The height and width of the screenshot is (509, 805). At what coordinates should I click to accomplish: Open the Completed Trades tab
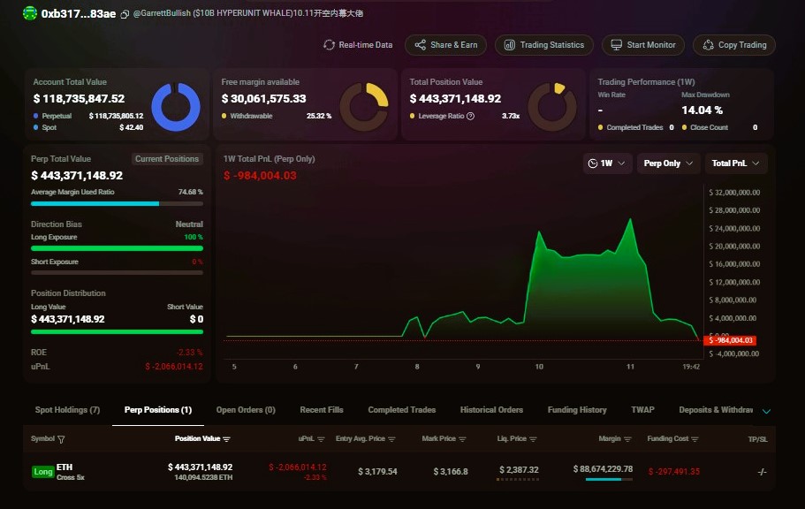click(x=401, y=410)
